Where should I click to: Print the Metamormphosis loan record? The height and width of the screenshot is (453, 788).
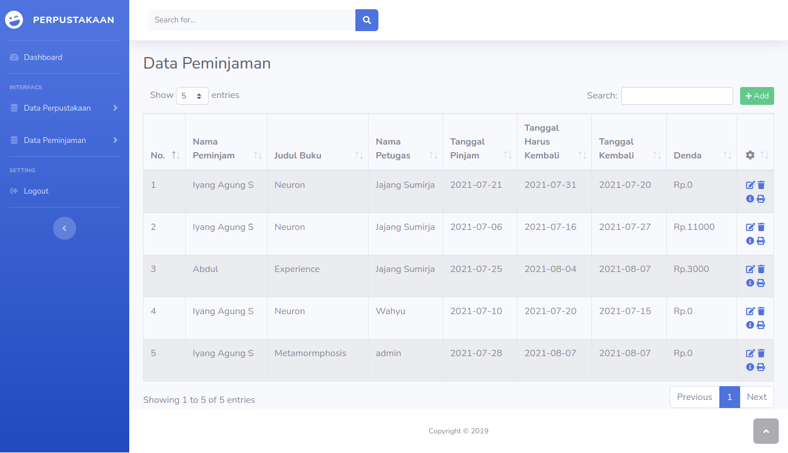coord(761,367)
